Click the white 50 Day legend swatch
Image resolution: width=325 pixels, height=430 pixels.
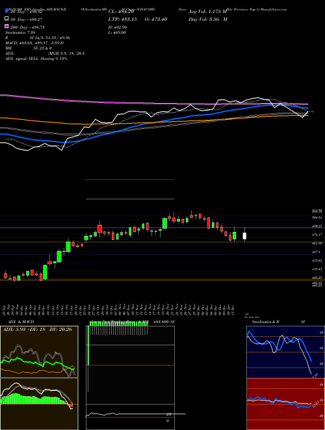(6, 19)
